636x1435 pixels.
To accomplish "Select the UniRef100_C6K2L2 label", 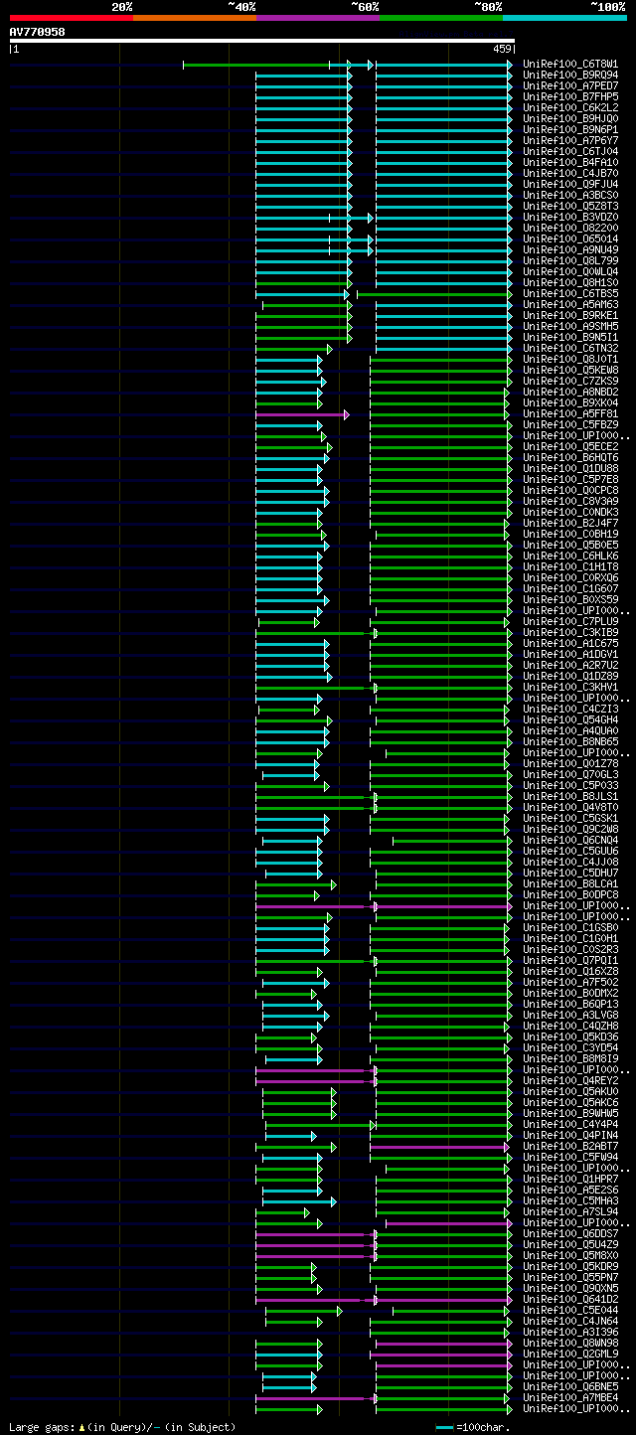I will [x=570, y=107].
